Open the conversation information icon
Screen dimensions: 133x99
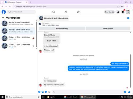click(128, 18)
